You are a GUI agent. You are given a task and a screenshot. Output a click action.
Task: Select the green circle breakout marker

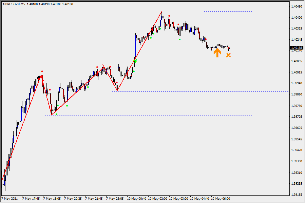tap(135, 61)
